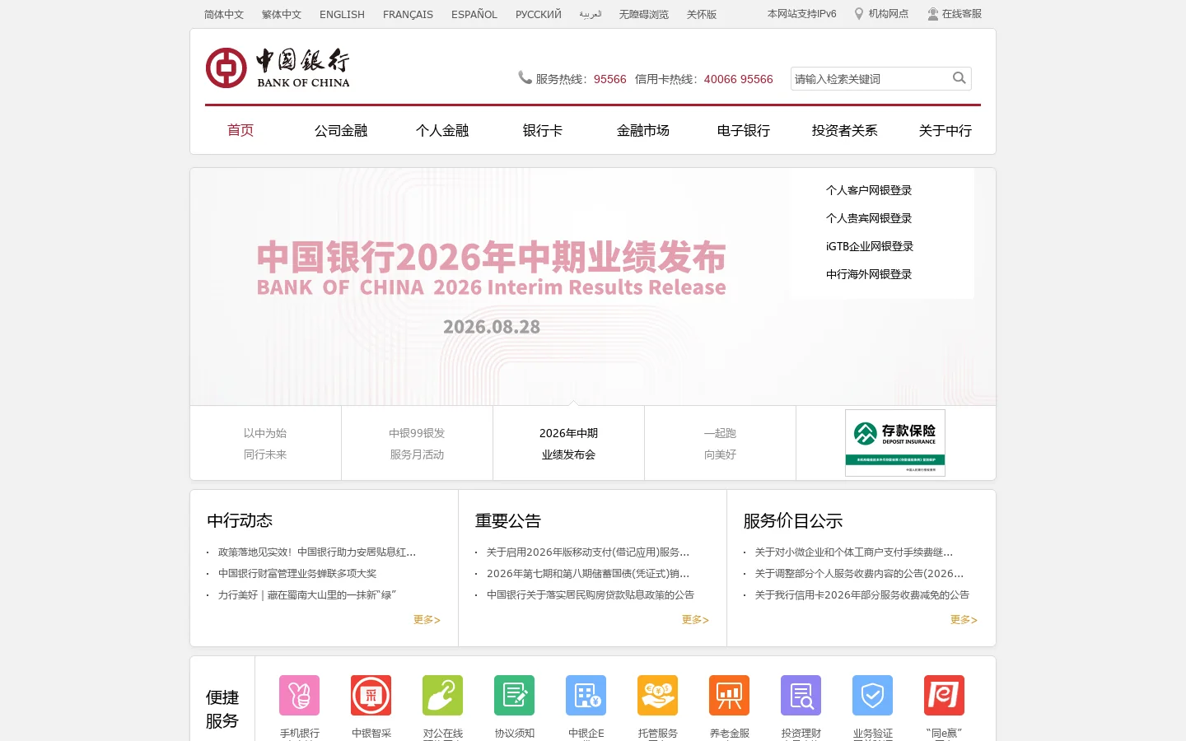Viewport: 1186px width, 741px height.
Task: Click 个人客户网银登录 login link
Action: pyautogui.click(x=869, y=190)
